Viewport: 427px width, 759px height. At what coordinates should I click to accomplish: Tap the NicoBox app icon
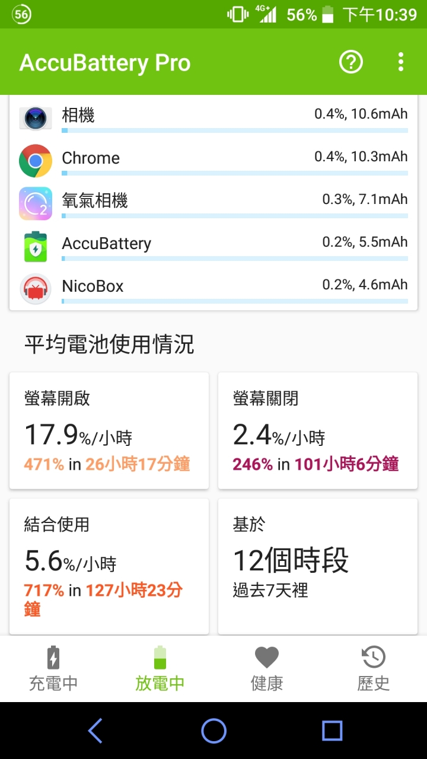point(36,289)
